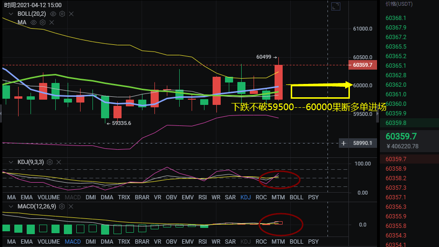
Task: Open BOLL indicator settings gear icon
Action: point(62,14)
